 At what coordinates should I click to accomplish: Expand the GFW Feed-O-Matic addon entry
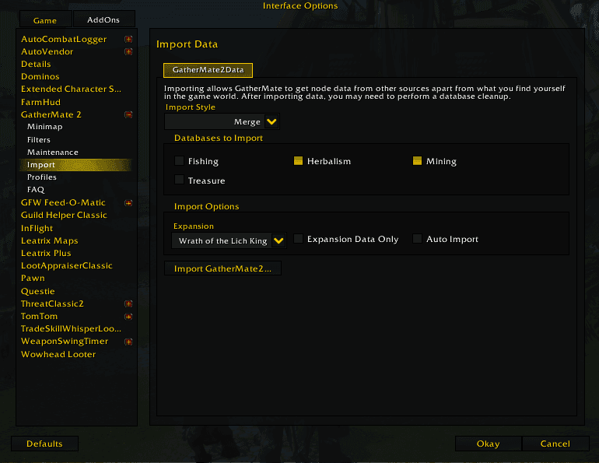click(x=128, y=203)
